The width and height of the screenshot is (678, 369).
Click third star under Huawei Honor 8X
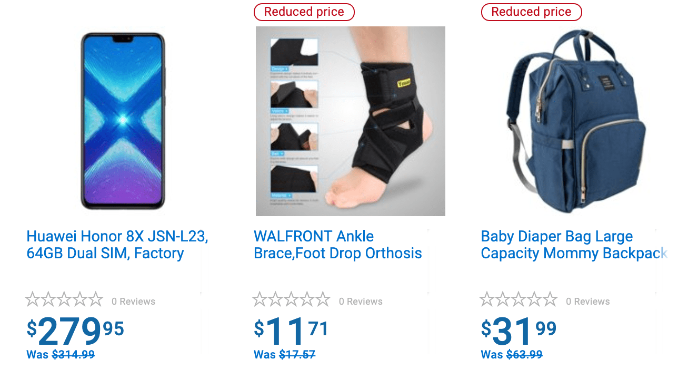64,299
